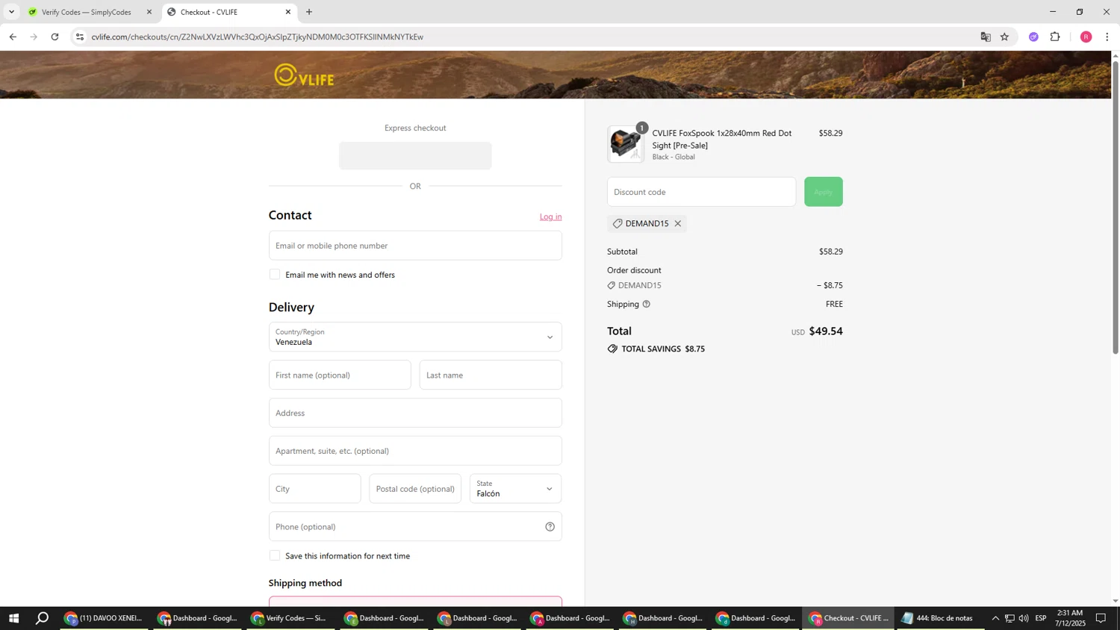Click TOTAL SAVINGS $8.75 text

[x=663, y=349]
